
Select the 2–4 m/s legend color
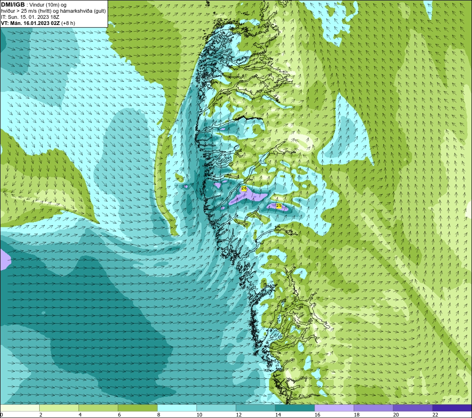(x=59, y=408)
